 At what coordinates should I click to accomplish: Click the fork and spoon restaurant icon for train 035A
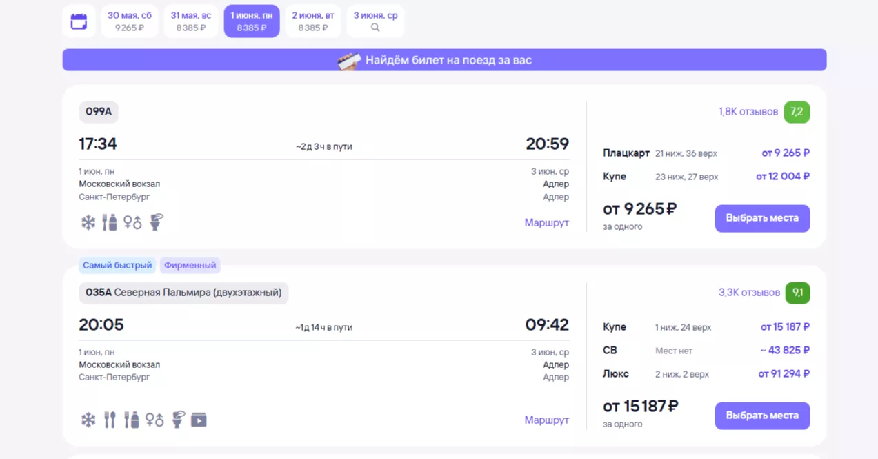point(110,420)
